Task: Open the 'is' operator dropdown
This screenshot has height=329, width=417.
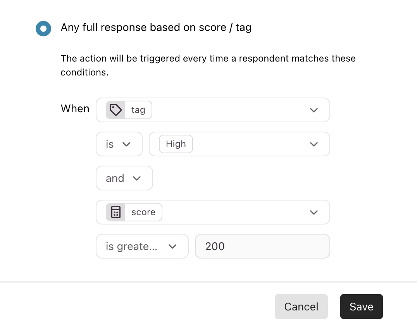Action: pyautogui.click(x=119, y=144)
